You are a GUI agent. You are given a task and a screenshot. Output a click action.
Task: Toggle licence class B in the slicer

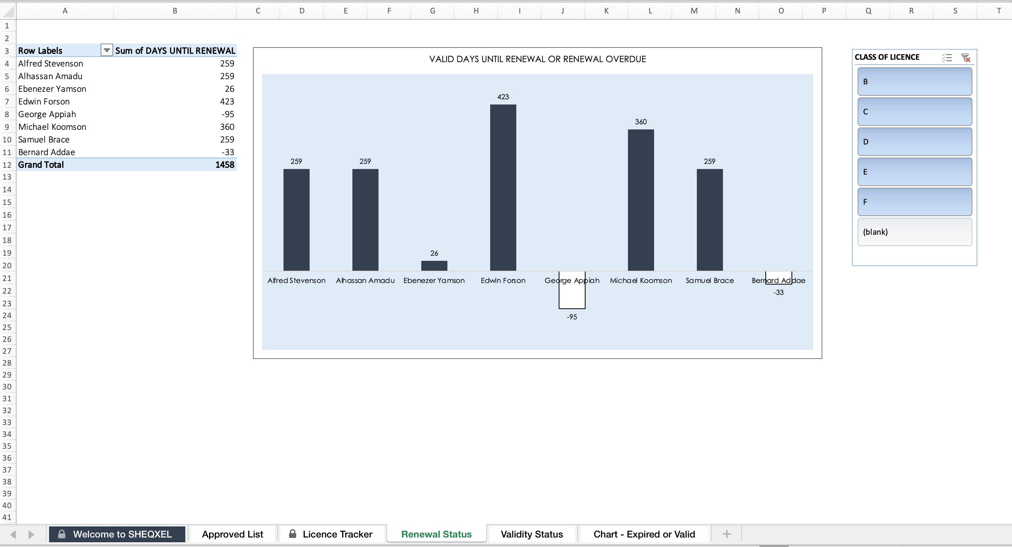click(914, 81)
